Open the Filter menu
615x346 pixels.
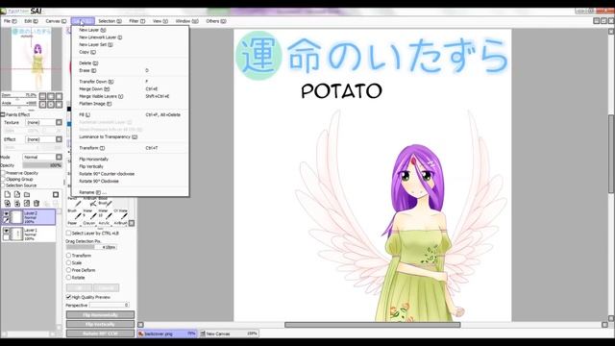pos(136,21)
